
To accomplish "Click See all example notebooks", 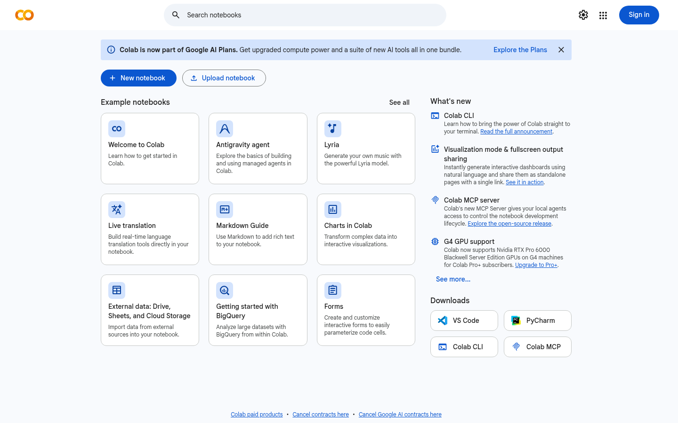I will (399, 102).
